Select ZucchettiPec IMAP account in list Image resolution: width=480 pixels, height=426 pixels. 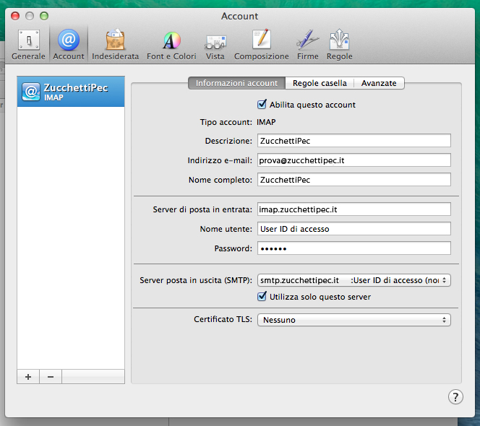click(x=71, y=92)
